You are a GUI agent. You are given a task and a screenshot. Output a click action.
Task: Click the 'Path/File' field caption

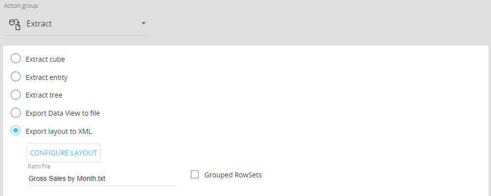pyautogui.click(x=39, y=167)
